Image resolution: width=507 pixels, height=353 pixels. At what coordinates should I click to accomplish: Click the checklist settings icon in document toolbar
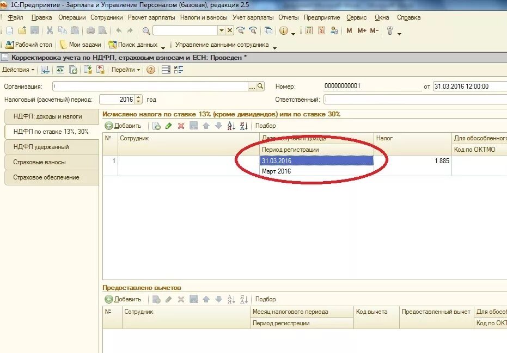point(179,70)
